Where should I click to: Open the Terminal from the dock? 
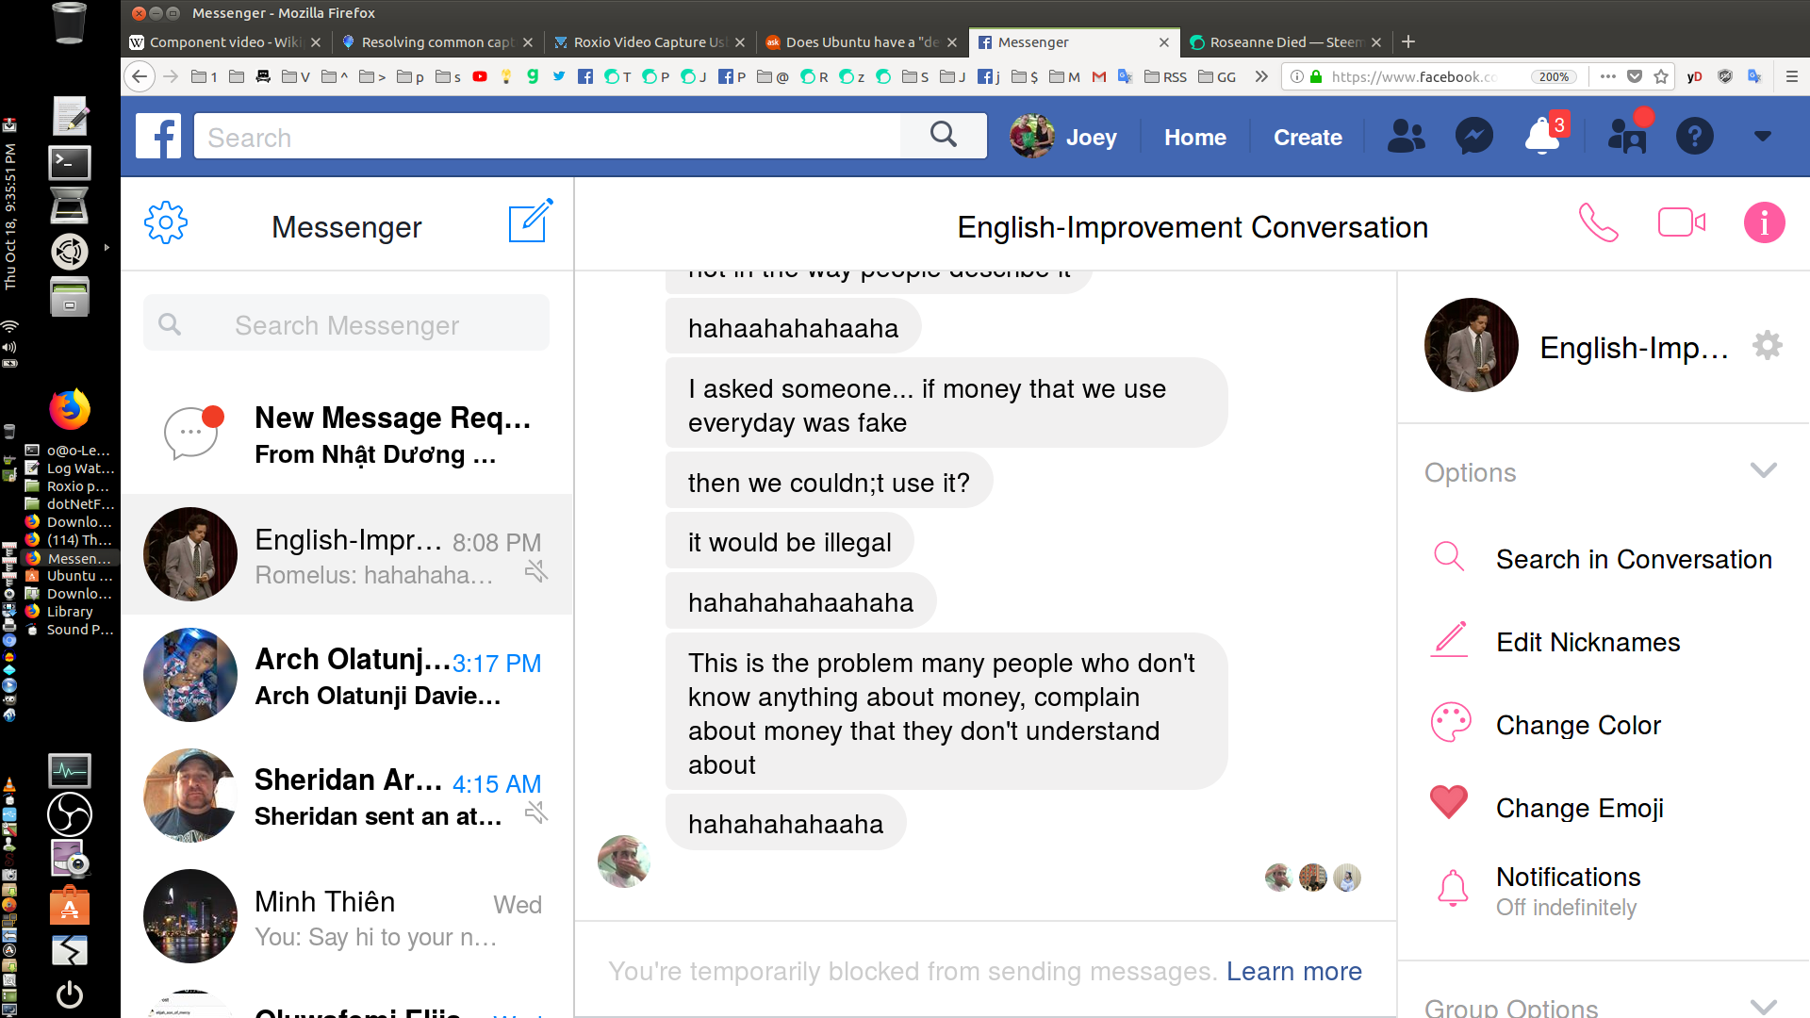[x=70, y=163]
